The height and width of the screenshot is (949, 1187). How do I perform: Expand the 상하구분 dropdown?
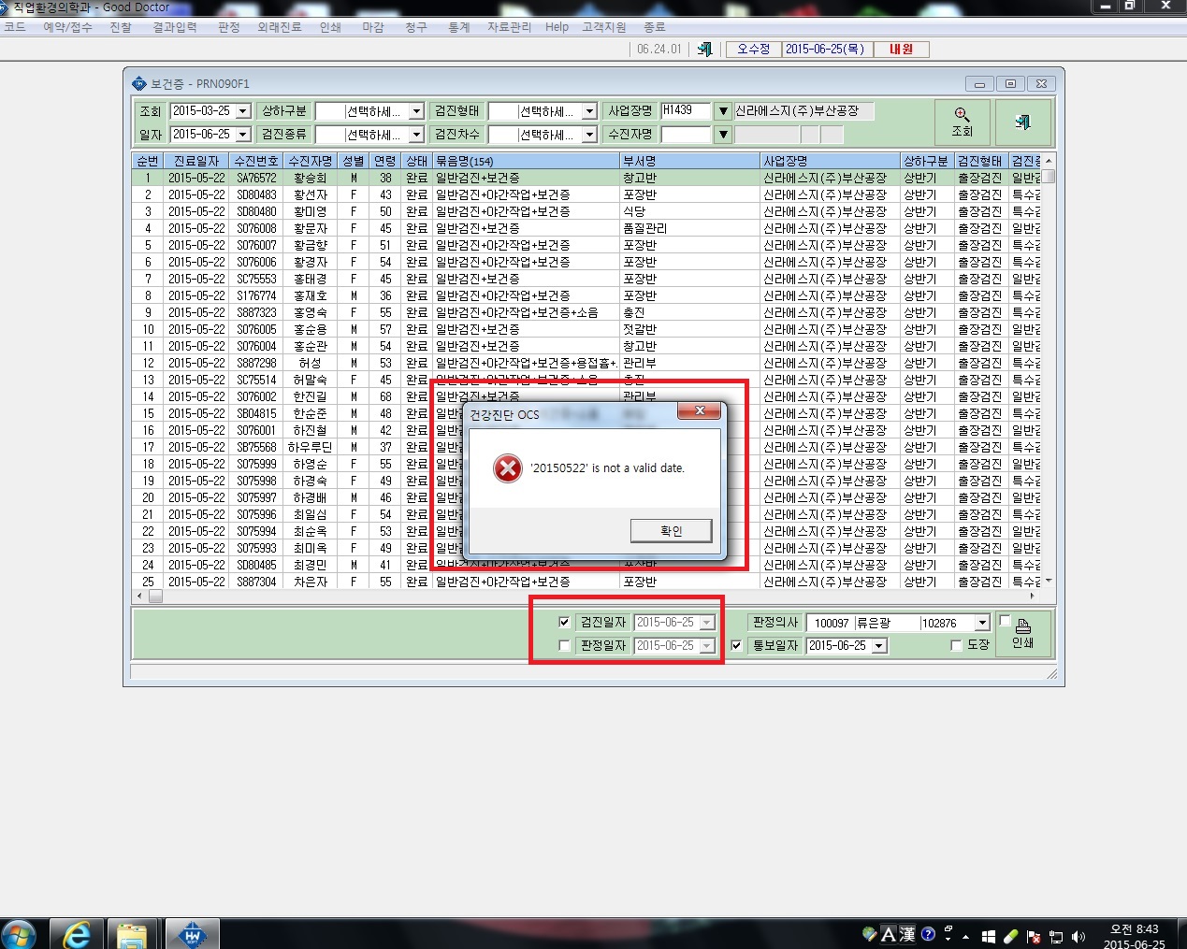pyautogui.click(x=417, y=111)
